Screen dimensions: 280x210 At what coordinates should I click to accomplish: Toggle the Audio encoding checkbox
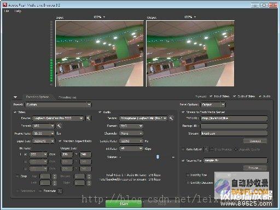pos(100,112)
